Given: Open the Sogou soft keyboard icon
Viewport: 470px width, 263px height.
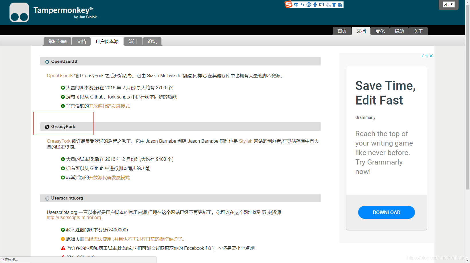Looking at the screenshot, I should point(321,5).
